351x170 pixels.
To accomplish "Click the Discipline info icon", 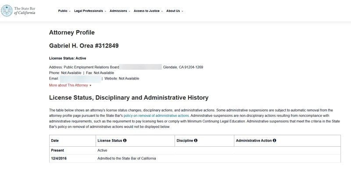I will click(196, 141).
